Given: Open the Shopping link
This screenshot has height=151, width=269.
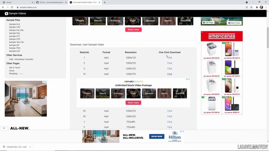Looking at the screenshot, I should [13, 73].
